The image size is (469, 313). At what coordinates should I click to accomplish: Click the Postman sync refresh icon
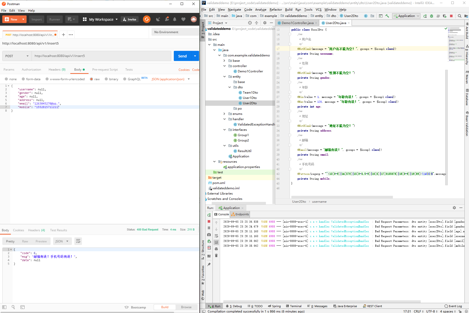pos(147,19)
